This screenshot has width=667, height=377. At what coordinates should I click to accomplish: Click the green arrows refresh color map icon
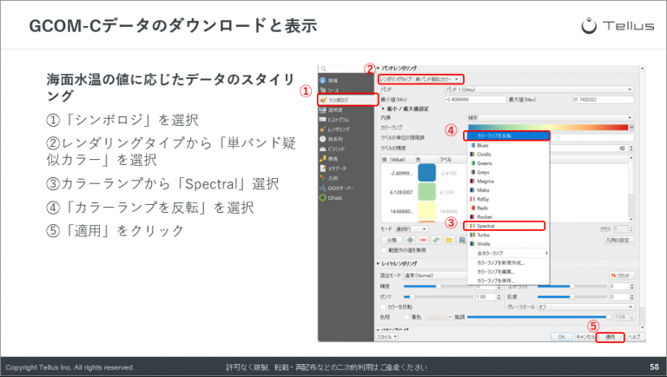coord(436,240)
